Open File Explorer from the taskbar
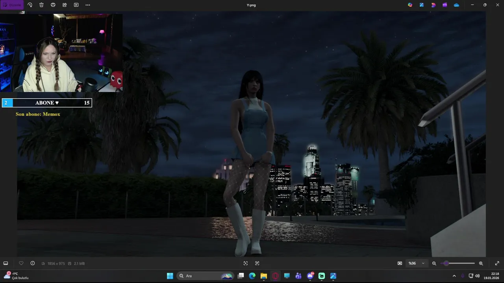 click(x=263, y=276)
